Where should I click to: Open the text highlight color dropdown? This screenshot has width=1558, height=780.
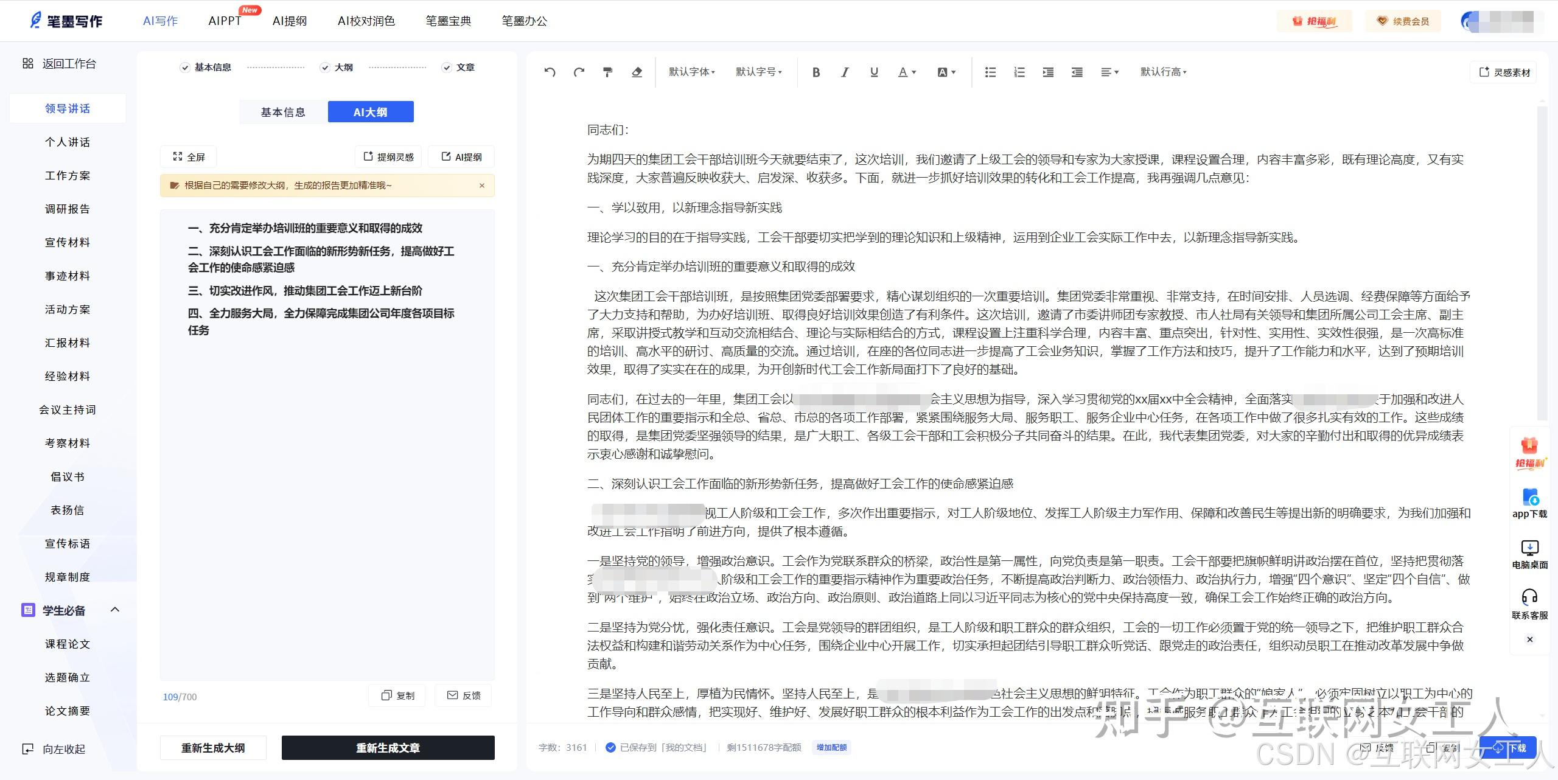(x=946, y=72)
